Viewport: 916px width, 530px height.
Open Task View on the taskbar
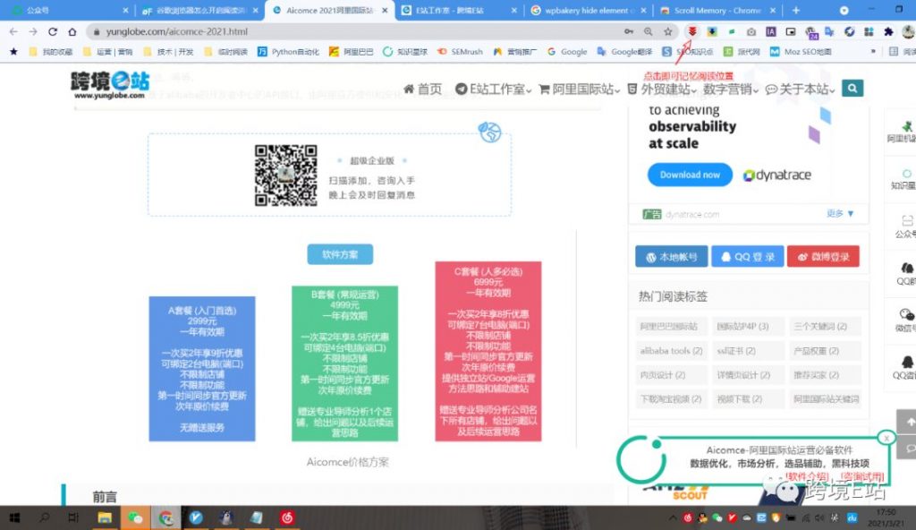73,517
